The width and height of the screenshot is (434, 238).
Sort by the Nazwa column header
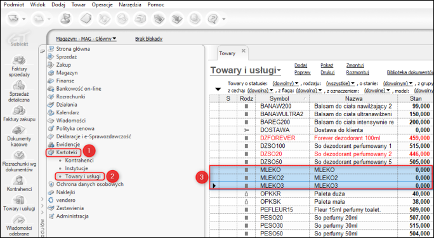click(353, 98)
